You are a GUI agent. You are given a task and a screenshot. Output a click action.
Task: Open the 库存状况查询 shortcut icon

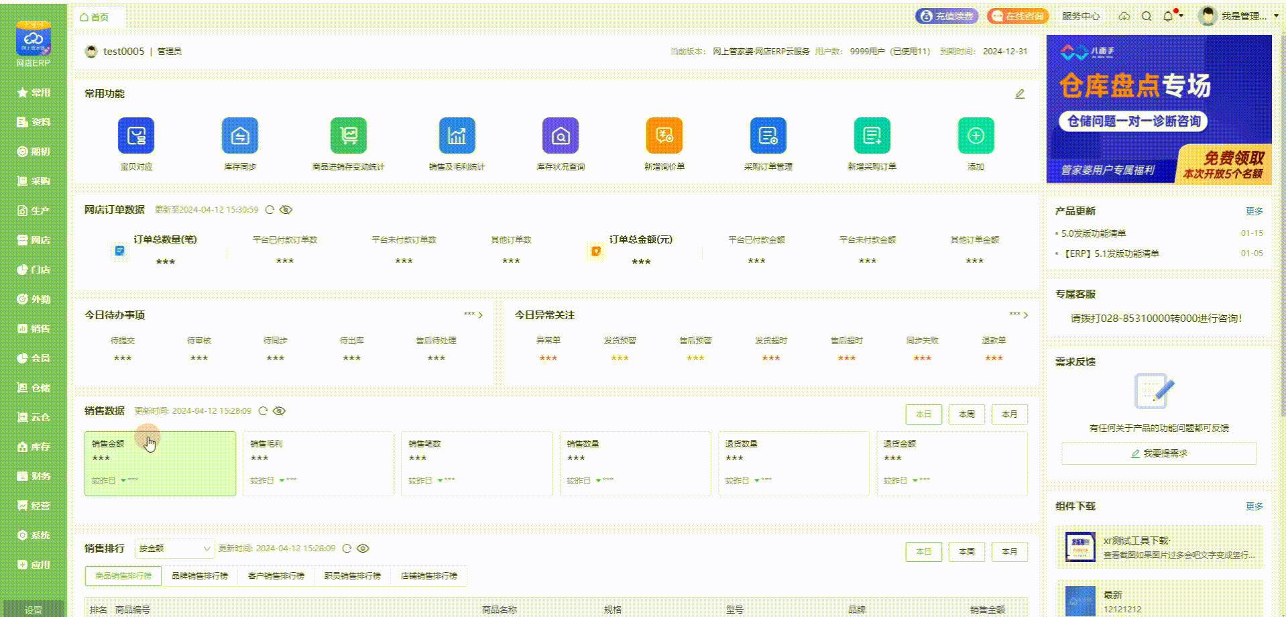point(561,135)
